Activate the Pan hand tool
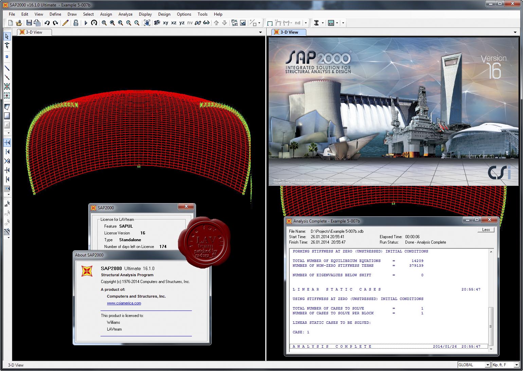The width and height of the screenshot is (523, 371). click(x=147, y=23)
